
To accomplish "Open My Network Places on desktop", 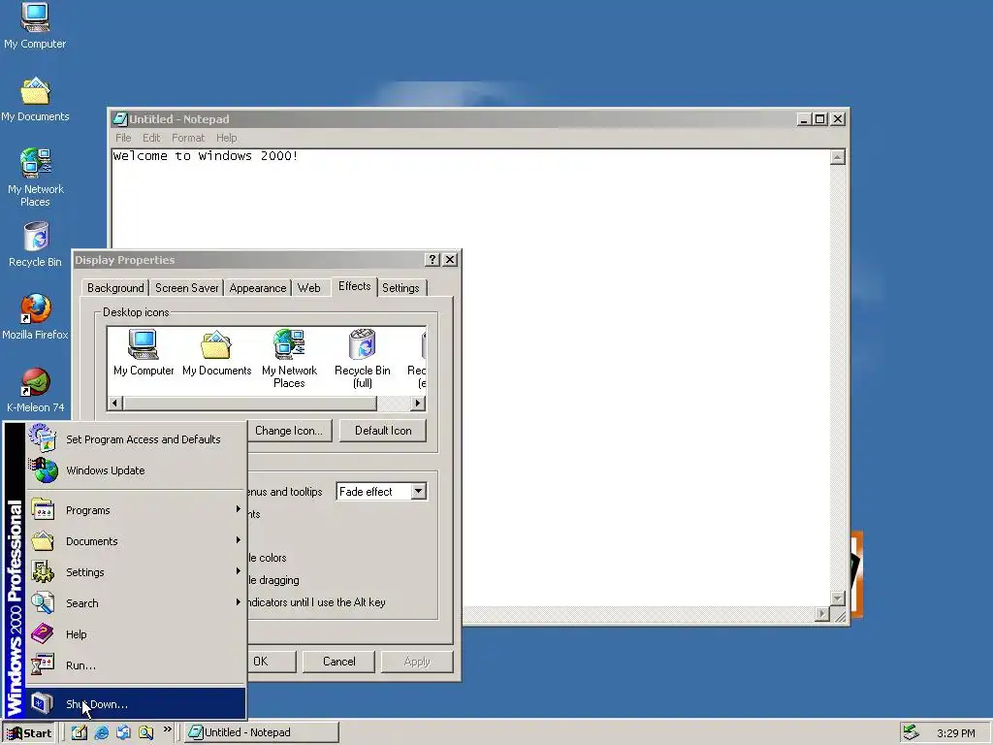I will (36, 178).
